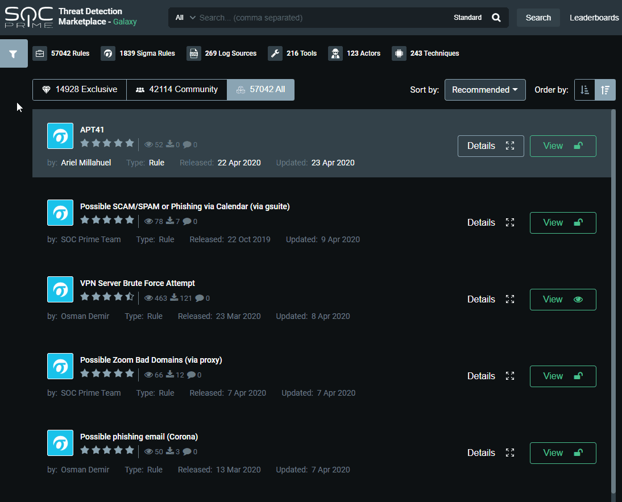Viewport: 622px width, 502px height.
Task: View VPN Server Brute Force Attempt rule
Action: click(x=563, y=300)
